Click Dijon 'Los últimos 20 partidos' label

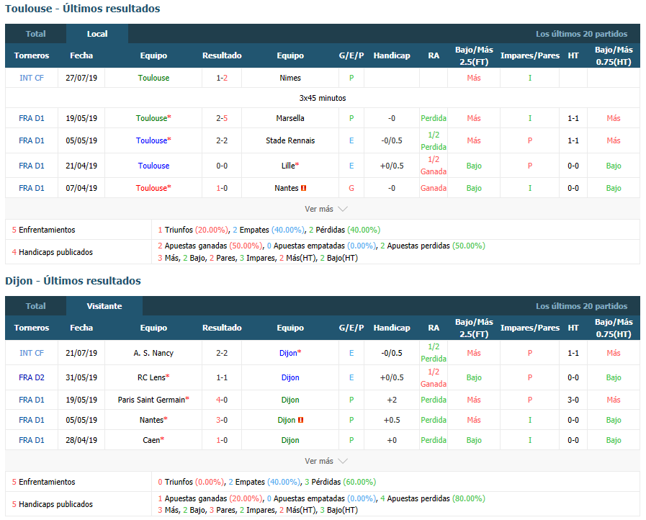point(581,306)
